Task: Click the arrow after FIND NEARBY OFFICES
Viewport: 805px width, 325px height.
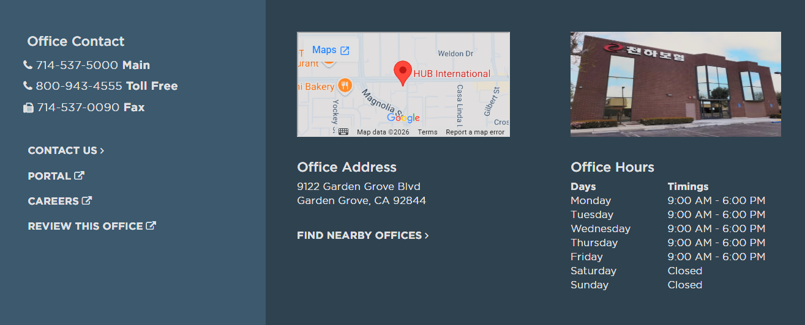Action: pyautogui.click(x=427, y=236)
